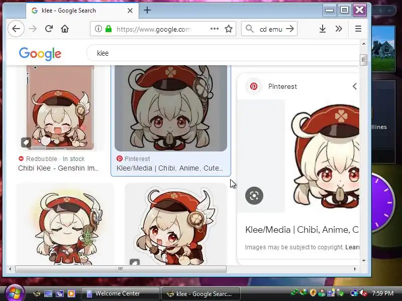Click the 'Pinterest' name in preview panel header

pos(282,86)
